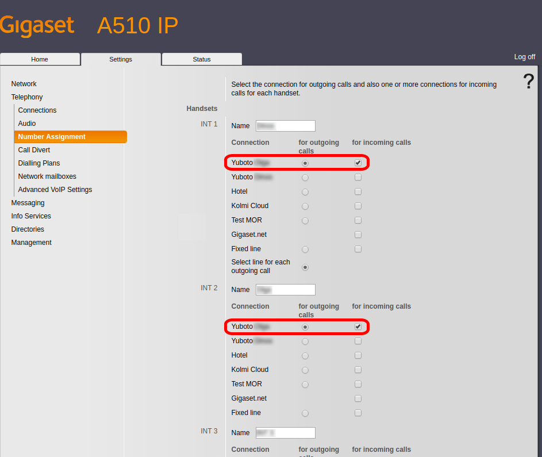
Task: Open Call Divert settings
Action: (34, 149)
